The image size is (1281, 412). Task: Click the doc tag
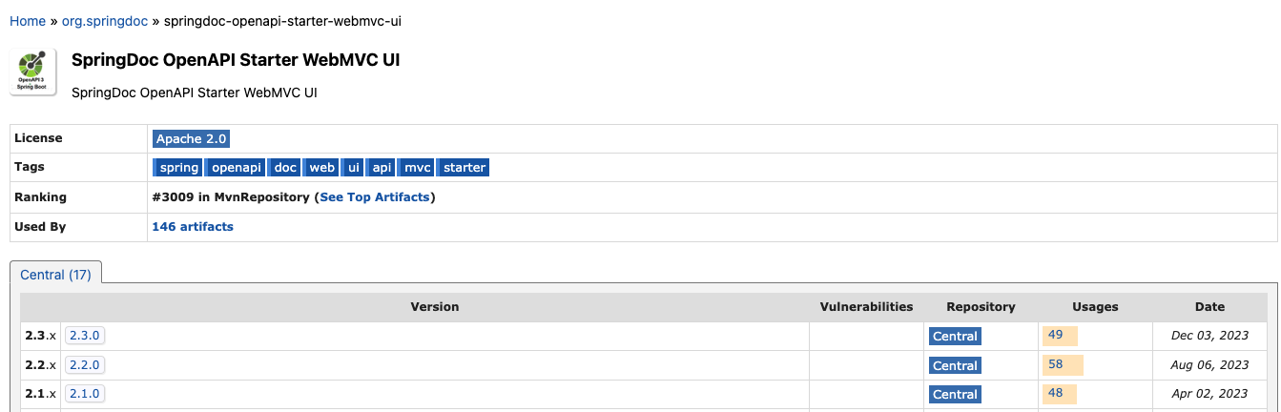point(285,168)
